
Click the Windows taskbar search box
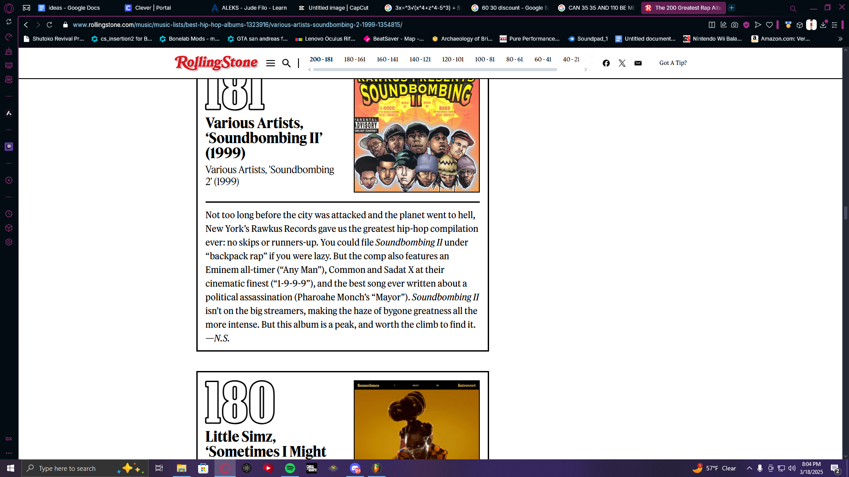[x=85, y=468]
